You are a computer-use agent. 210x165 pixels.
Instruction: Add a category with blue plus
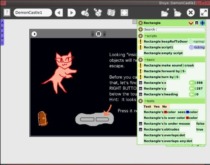click(x=202, y=23)
